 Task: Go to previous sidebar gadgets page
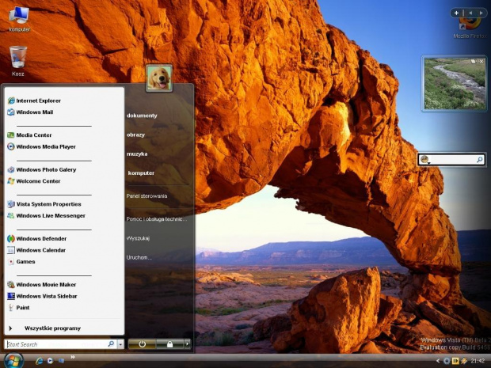tap(470, 13)
